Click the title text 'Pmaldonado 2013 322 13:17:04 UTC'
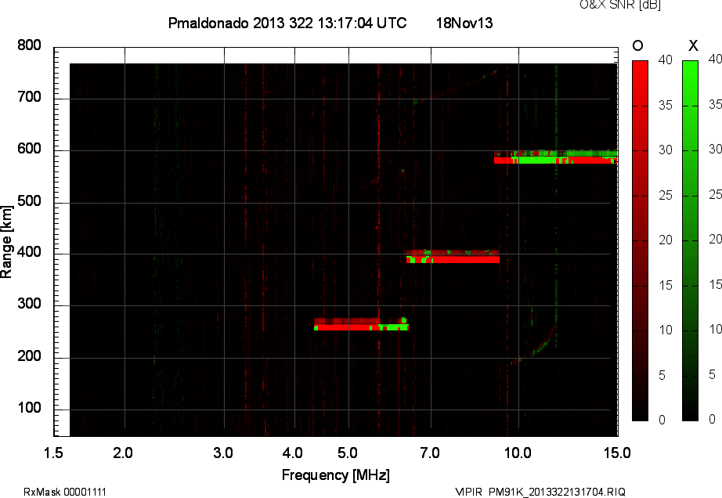 tap(287, 23)
